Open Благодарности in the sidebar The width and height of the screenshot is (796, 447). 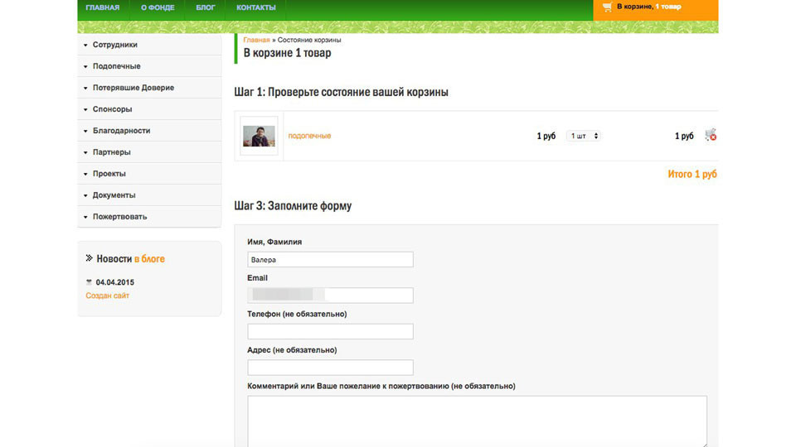149,131
